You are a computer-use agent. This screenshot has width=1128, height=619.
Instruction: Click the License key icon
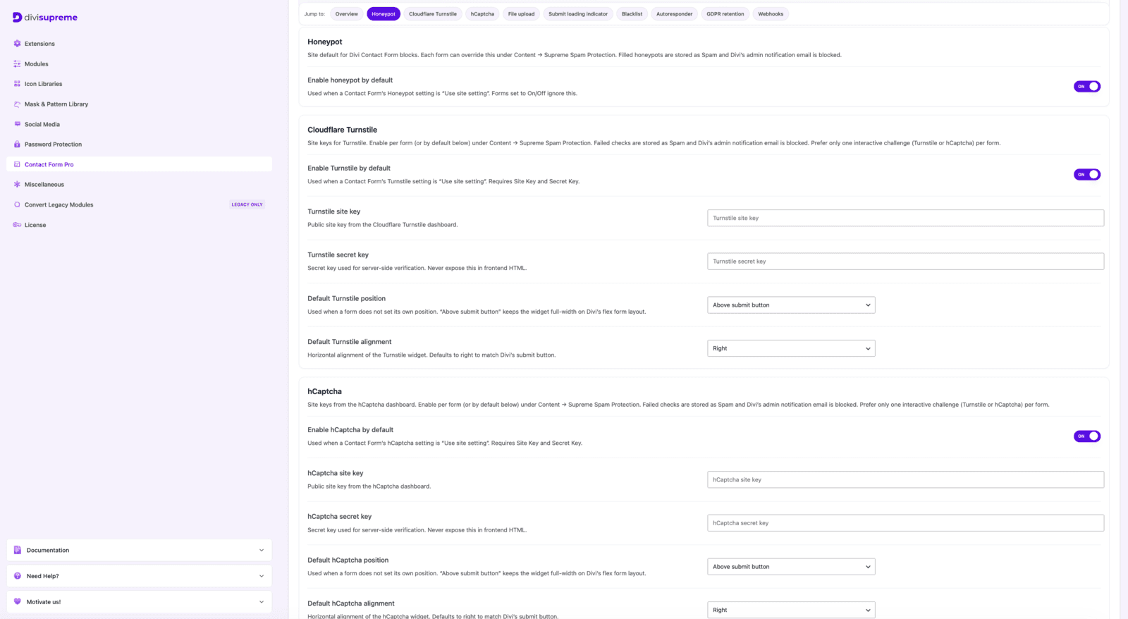[17, 225]
